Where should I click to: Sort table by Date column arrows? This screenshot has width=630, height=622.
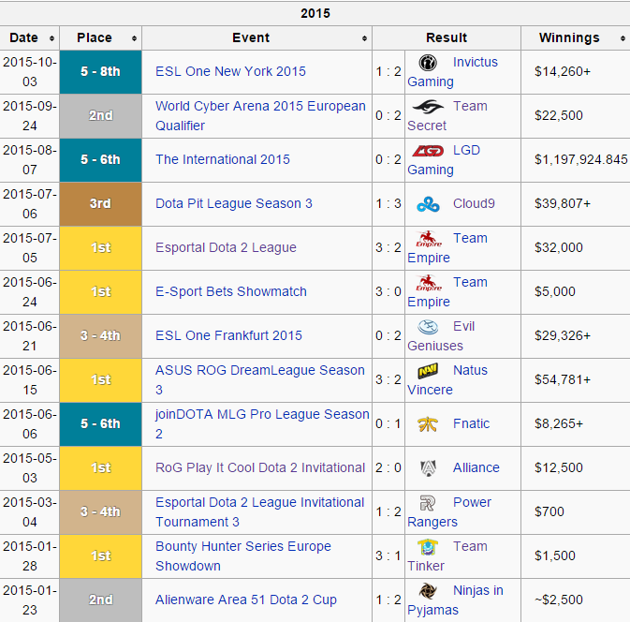[51, 38]
